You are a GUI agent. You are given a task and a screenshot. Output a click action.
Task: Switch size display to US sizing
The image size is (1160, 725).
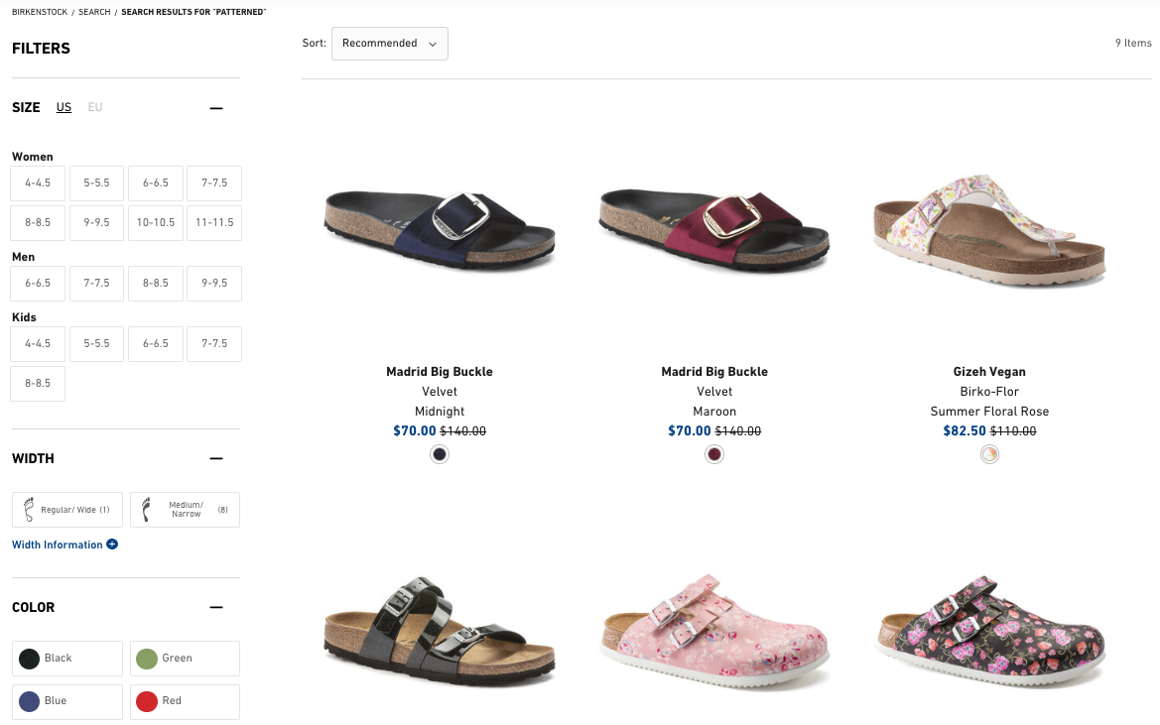click(x=64, y=107)
